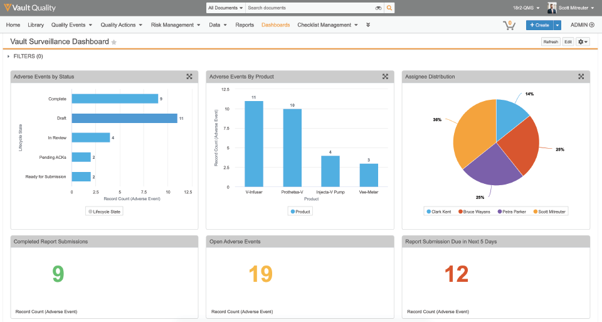Open the Create button dropdown arrow

pos(557,25)
